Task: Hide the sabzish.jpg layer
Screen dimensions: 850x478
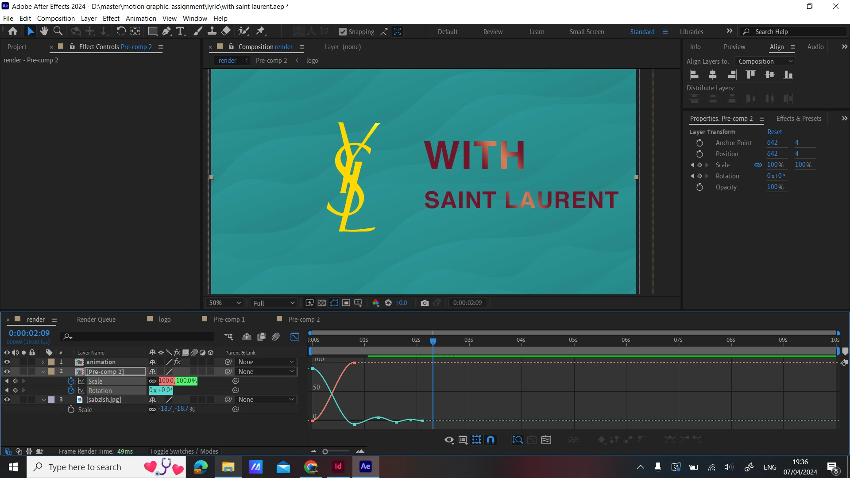Action: click(7, 400)
